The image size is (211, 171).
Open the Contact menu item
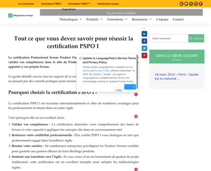[x=178, y=19]
